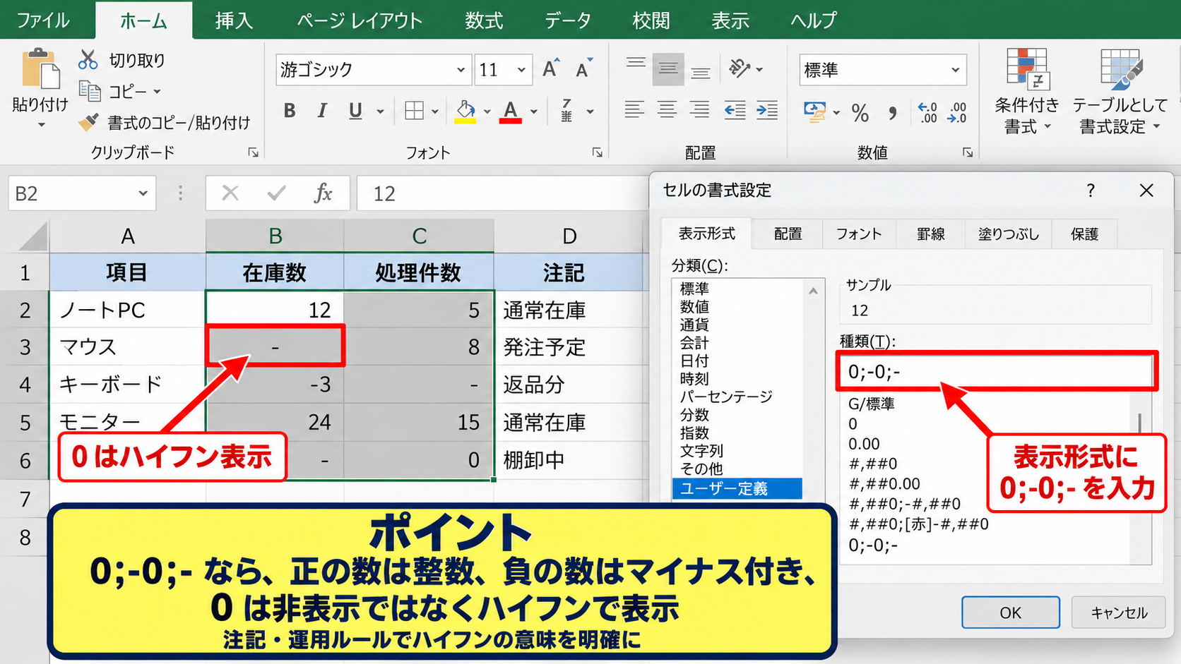1181x664 pixels.
Task: Click the fx Insert Function icon
Action: point(323,193)
